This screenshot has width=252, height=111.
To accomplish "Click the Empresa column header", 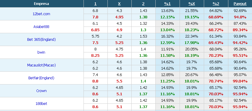I will 41,4.
